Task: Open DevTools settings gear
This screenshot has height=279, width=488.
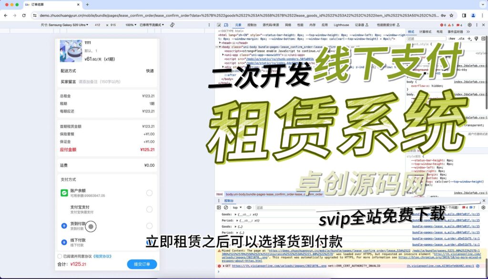Action: pyautogui.click(x=469, y=25)
